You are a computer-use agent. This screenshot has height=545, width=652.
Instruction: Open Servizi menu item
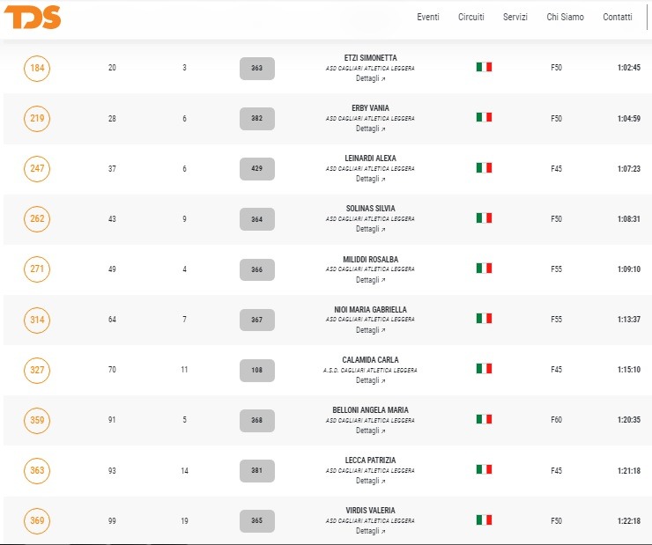tap(515, 17)
